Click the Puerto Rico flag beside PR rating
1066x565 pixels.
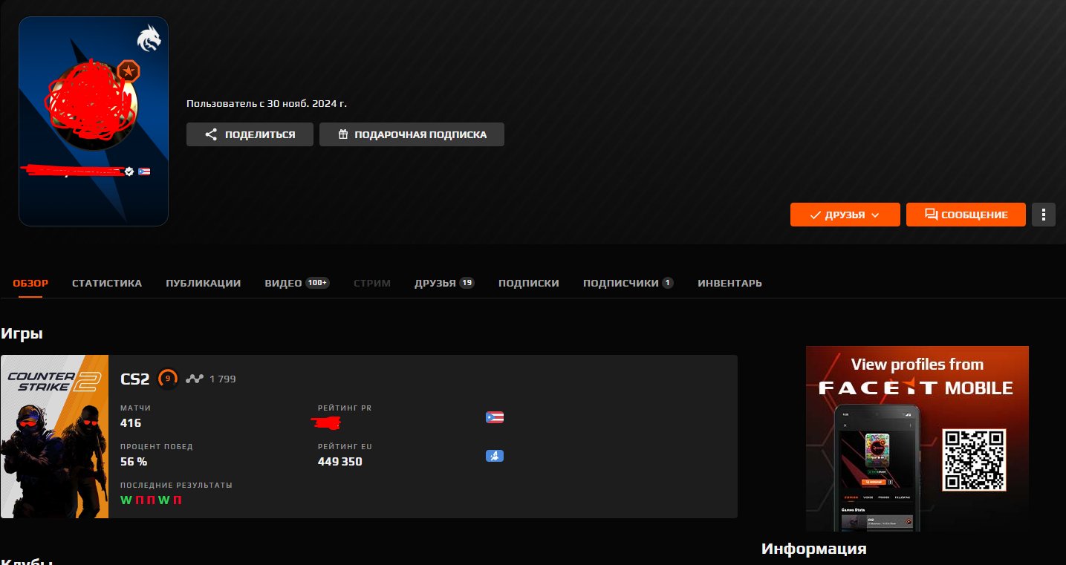click(495, 417)
